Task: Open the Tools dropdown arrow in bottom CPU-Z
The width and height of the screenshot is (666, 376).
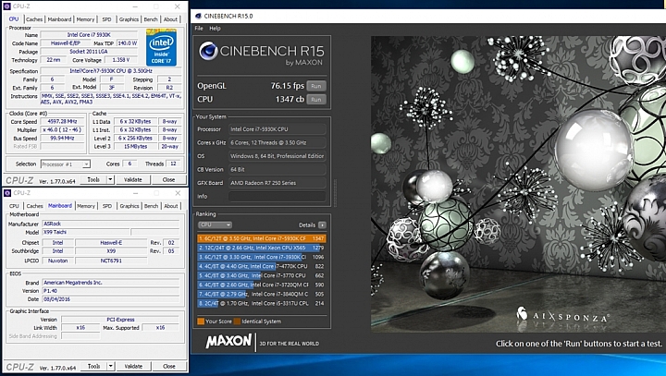Action: [110, 366]
